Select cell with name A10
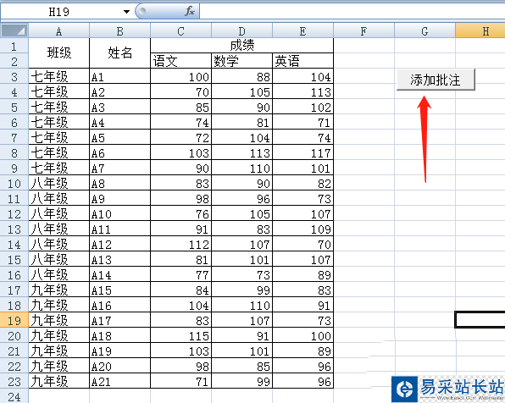The width and height of the screenshot is (505, 403). point(119,213)
